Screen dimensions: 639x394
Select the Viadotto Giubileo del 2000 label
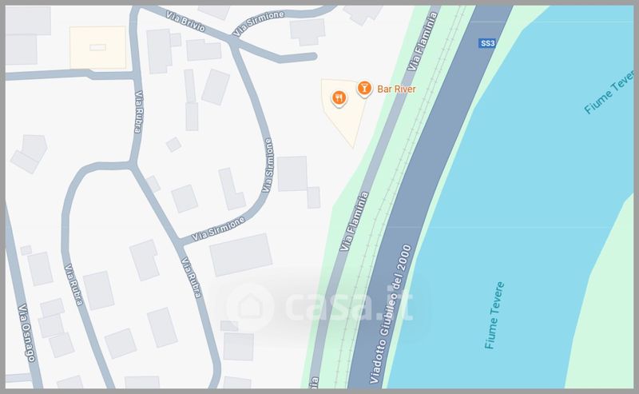click(391, 313)
